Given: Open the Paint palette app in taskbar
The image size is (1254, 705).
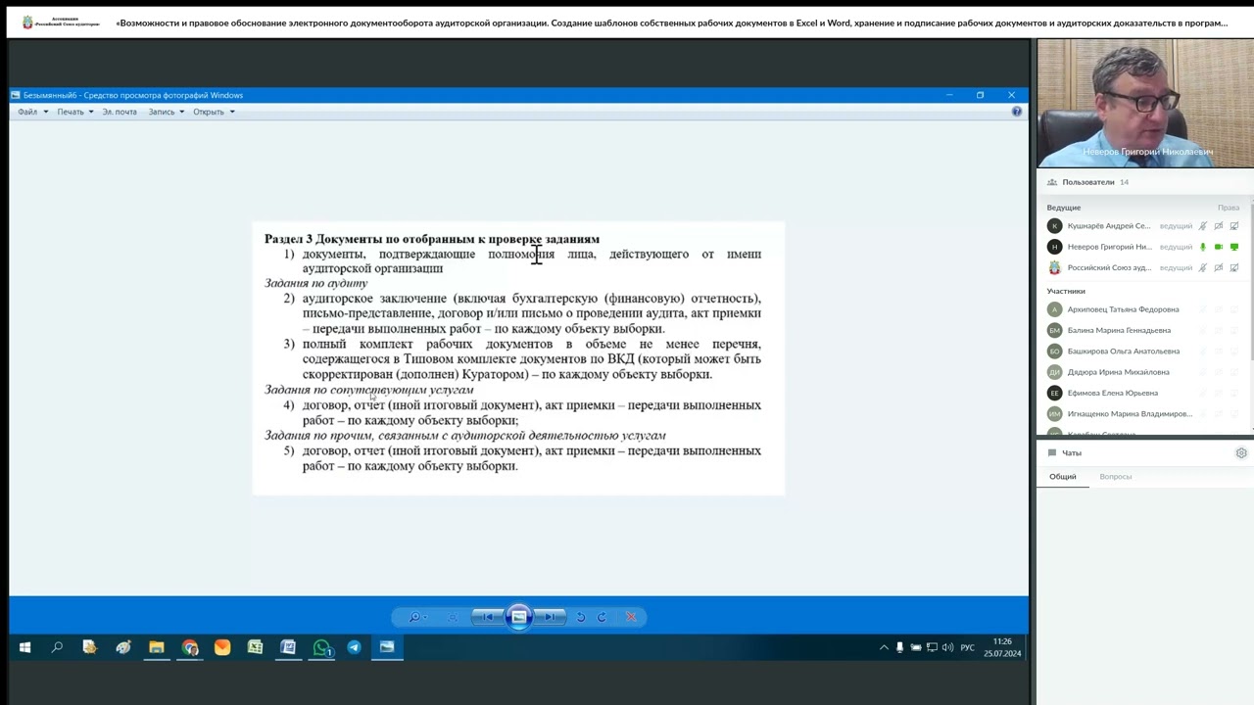Looking at the screenshot, I should click(122, 647).
